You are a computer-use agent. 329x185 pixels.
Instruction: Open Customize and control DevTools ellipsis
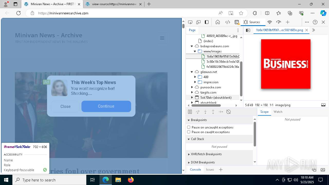tap(307, 22)
